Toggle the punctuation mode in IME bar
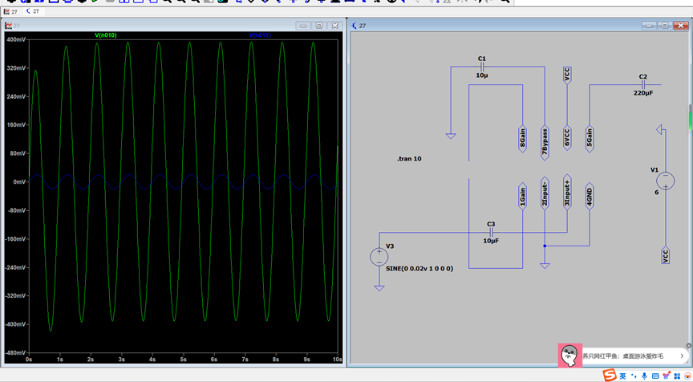Screen dimensions: 693x382 tap(634, 376)
